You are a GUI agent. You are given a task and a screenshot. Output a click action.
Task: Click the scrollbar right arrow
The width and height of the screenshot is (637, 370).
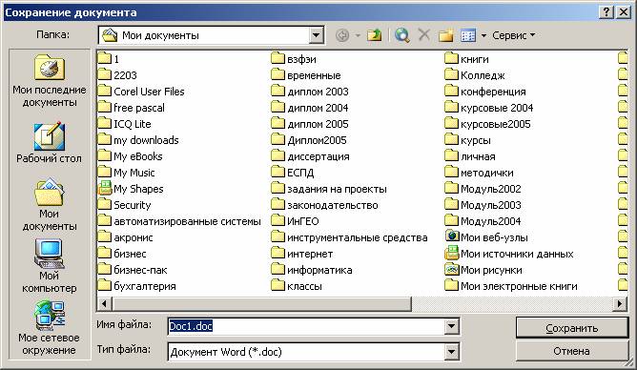tap(620, 303)
